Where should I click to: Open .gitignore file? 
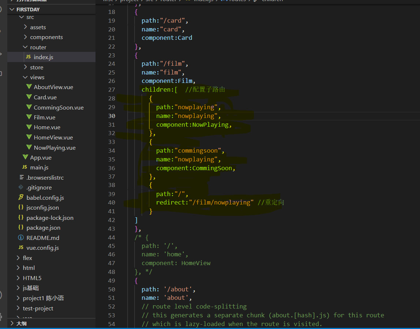(39, 188)
